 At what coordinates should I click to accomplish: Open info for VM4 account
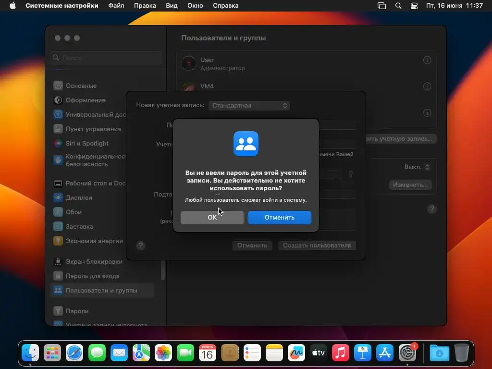click(x=427, y=86)
